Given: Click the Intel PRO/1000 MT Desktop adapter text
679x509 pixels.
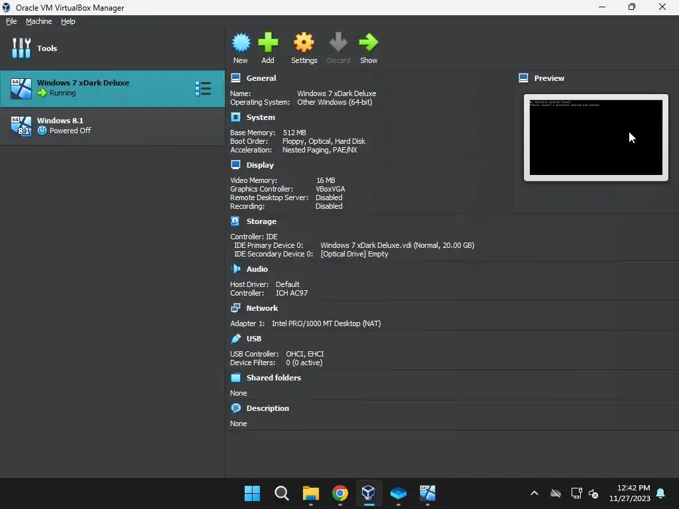Looking at the screenshot, I should point(326,323).
